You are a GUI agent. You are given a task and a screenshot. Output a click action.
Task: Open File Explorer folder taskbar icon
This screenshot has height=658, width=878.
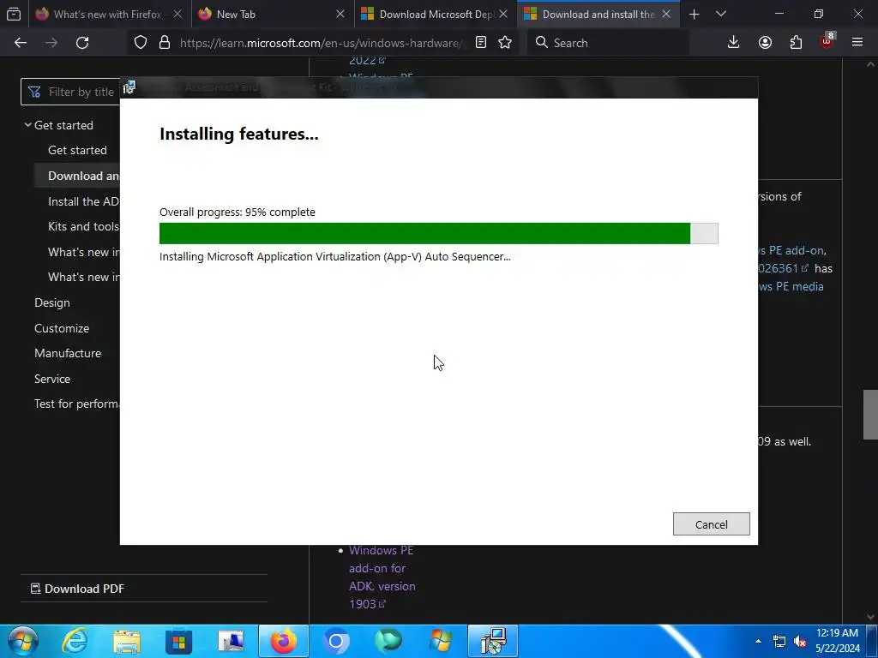[127, 641]
